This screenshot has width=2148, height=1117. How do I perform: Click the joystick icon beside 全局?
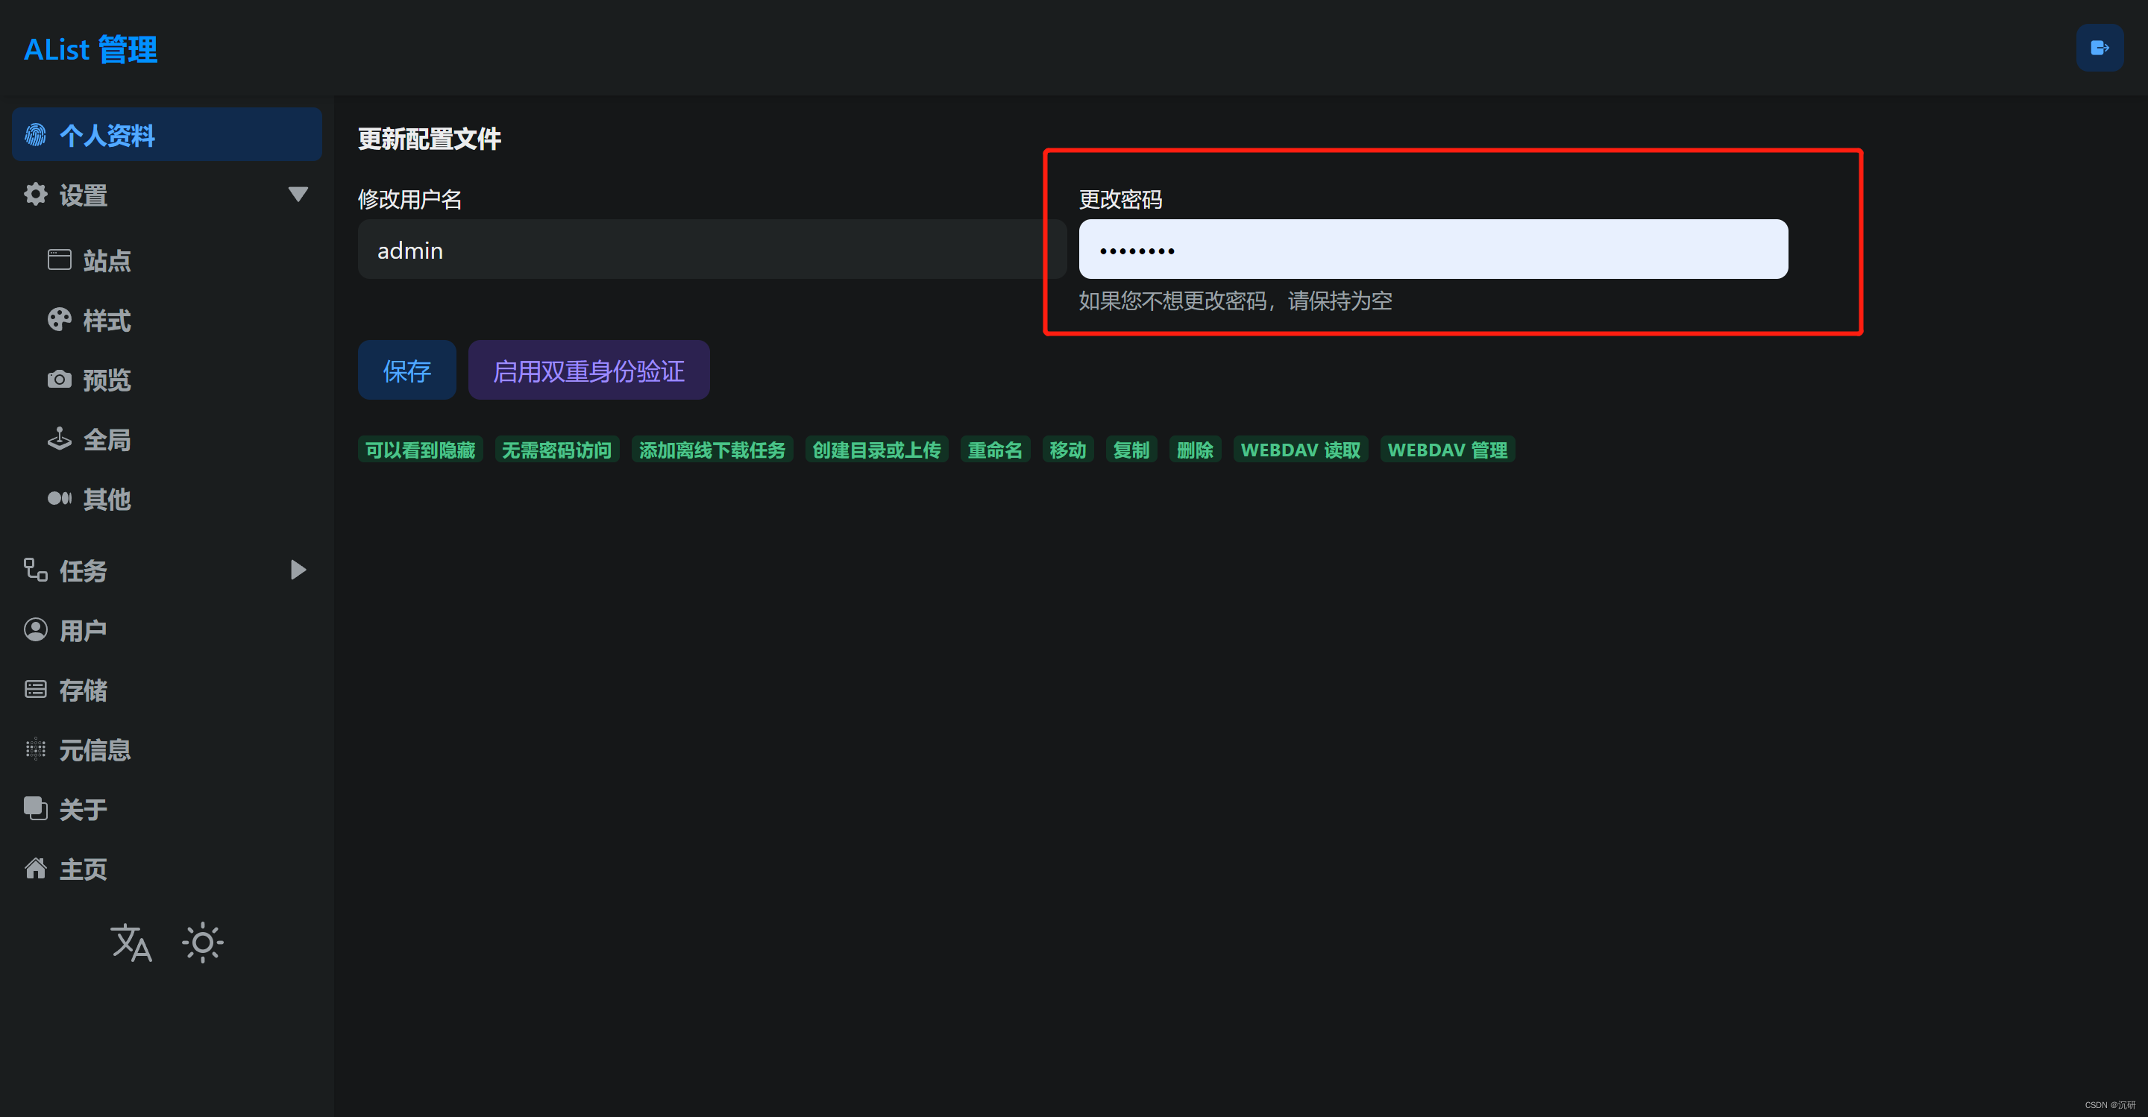pyautogui.click(x=59, y=438)
